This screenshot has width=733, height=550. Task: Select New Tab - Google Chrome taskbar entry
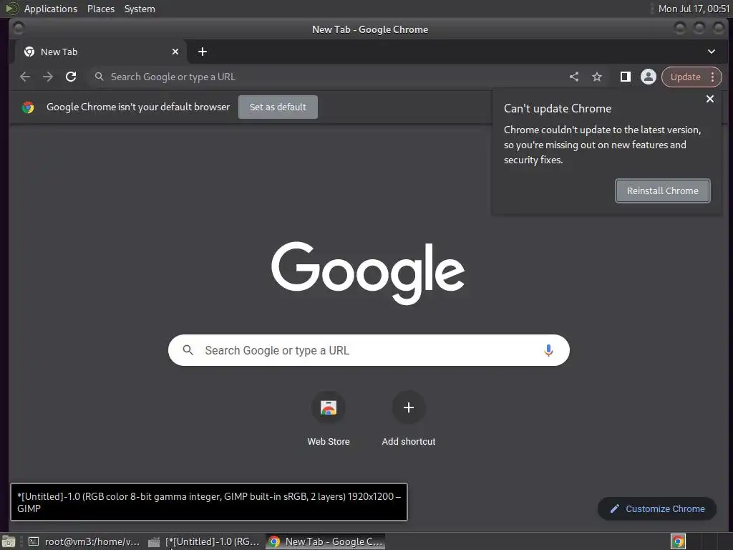[326, 541]
